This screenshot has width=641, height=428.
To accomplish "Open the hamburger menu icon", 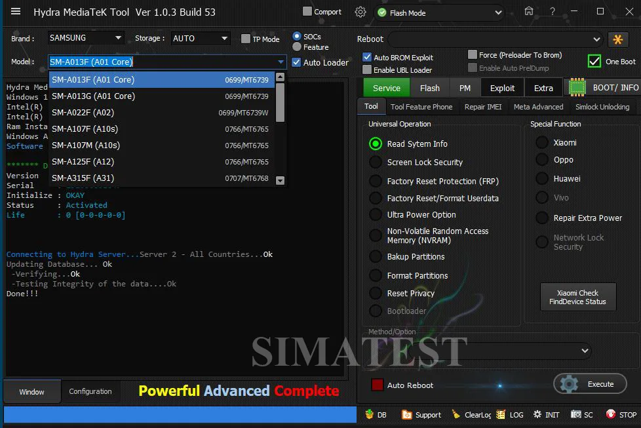I will coord(16,11).
